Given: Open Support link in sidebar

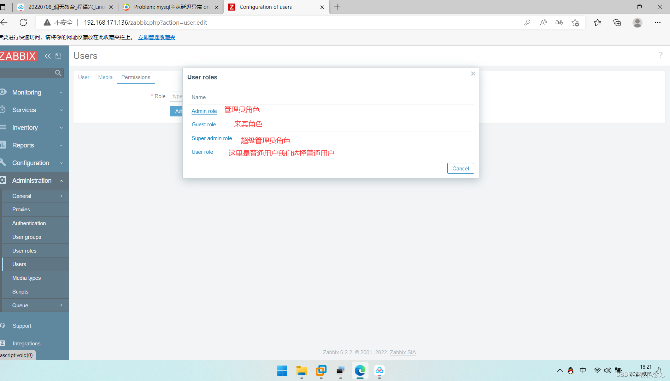Looking at the screenshot, I should (x=22, y=326).
